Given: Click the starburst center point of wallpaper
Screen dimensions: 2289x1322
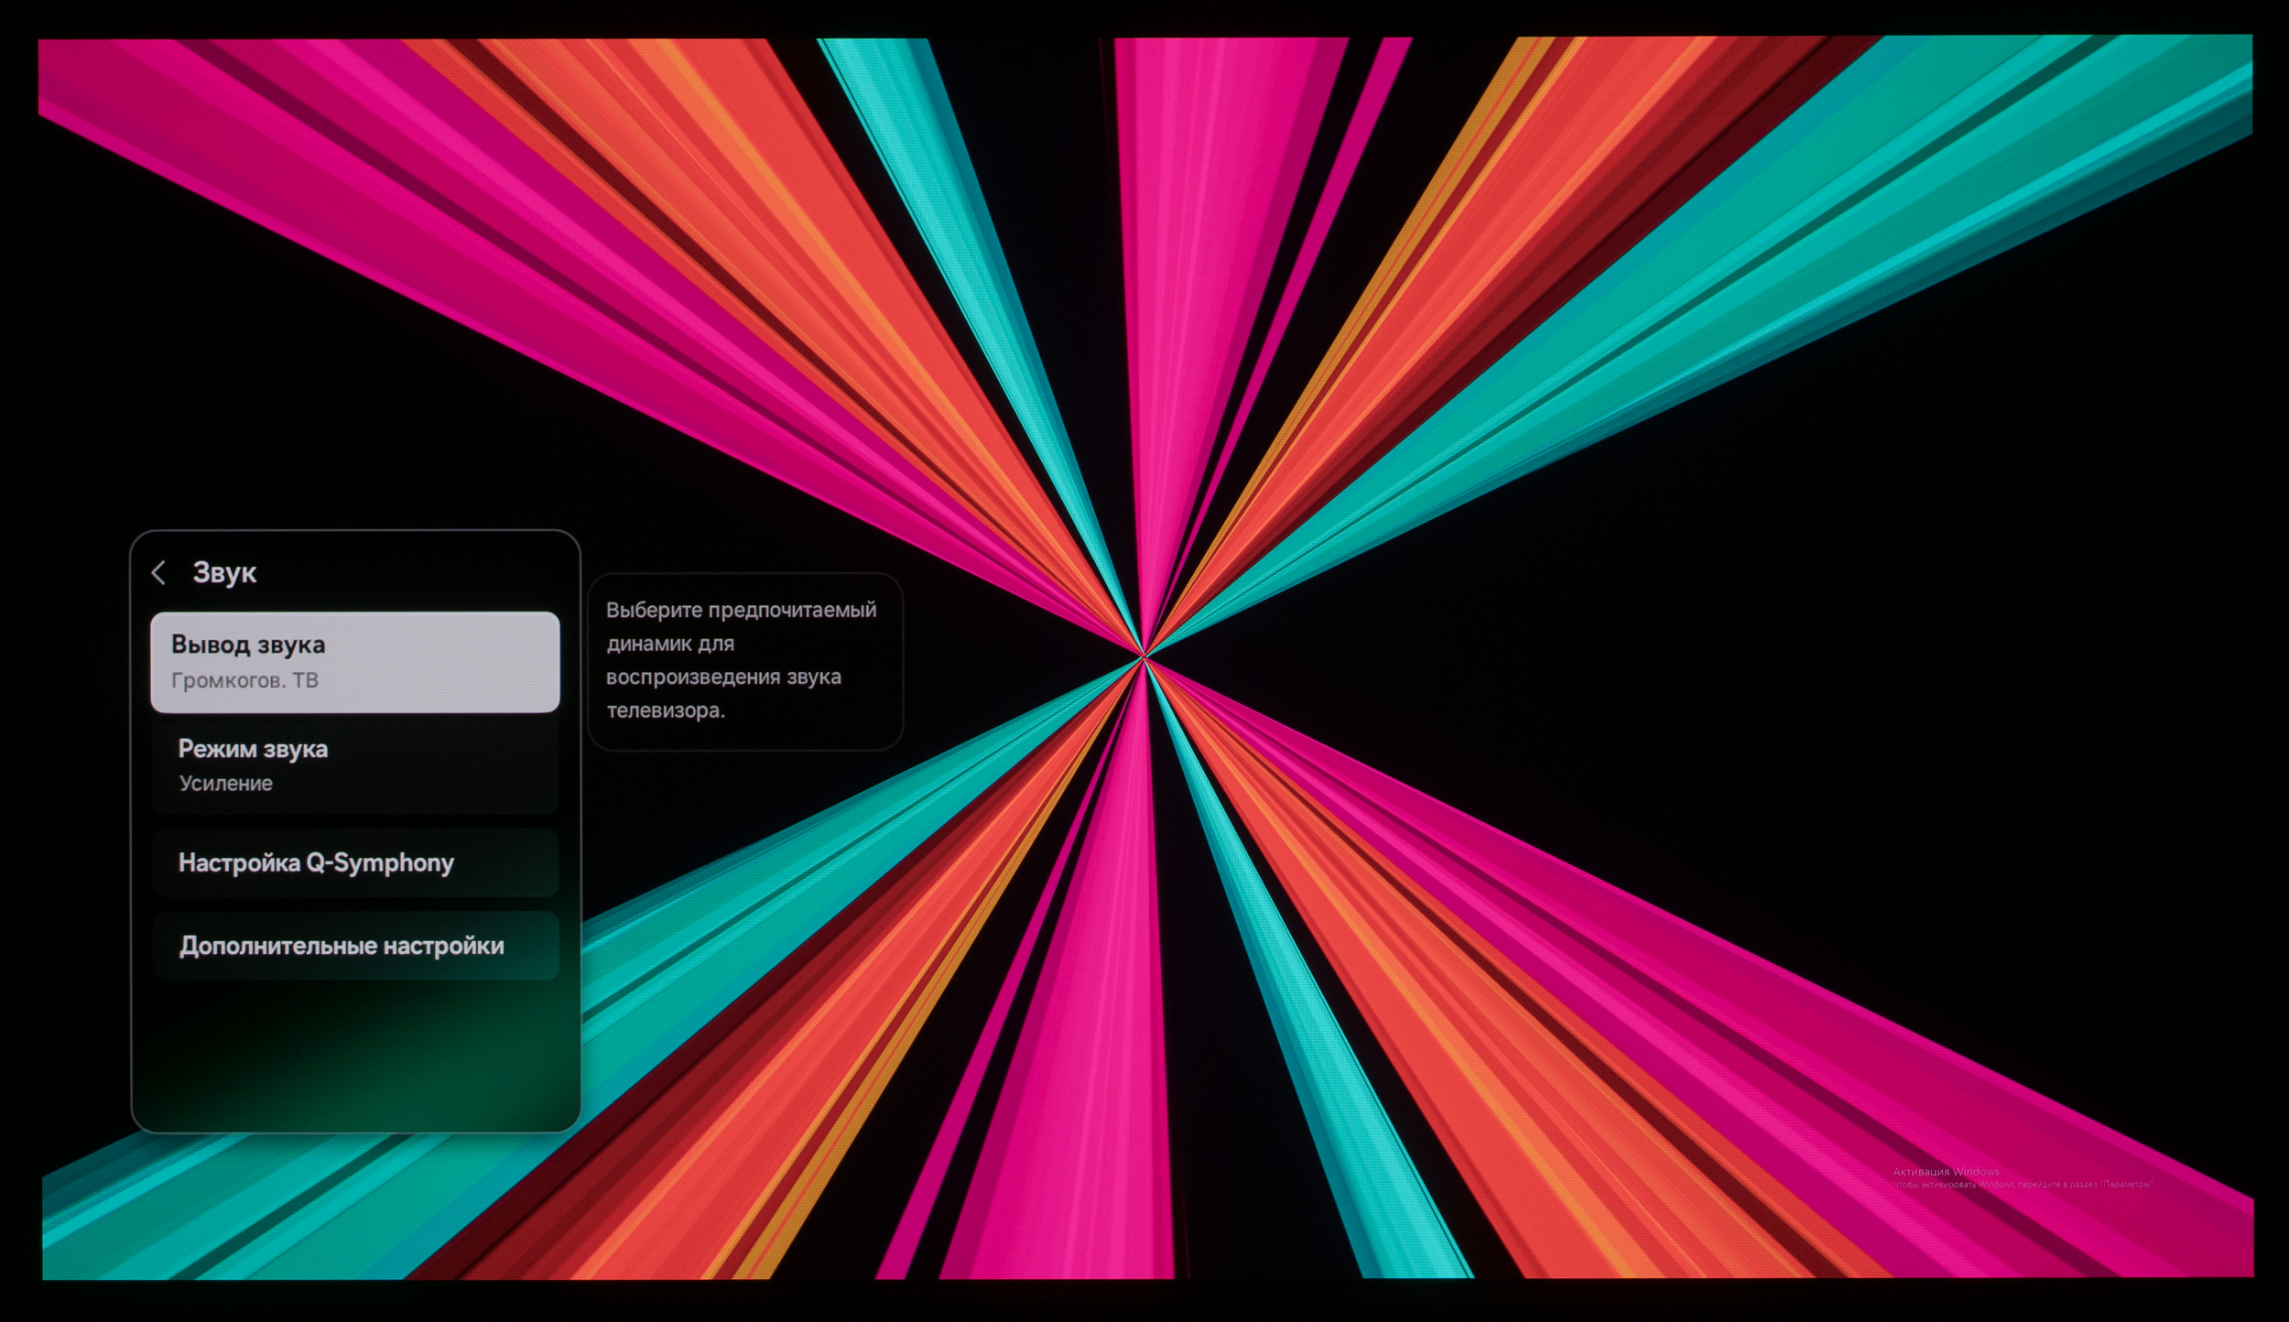Looking at the screenshot, I should pyautogui.click(x=1144, y=656).
